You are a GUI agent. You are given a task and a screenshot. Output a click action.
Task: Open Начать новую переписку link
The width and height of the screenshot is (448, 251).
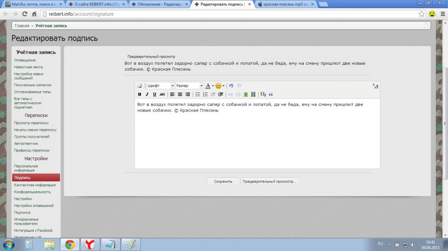pos(35,130)
